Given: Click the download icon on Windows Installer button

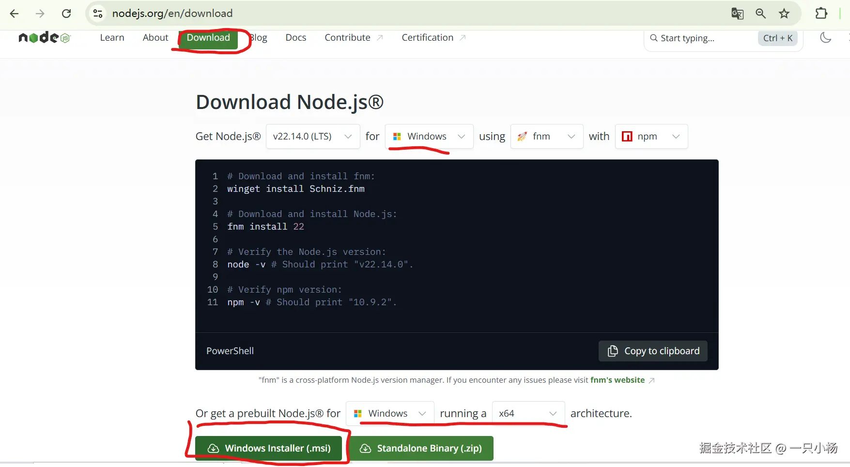Looking at the screenshot, I should [213, 449].
